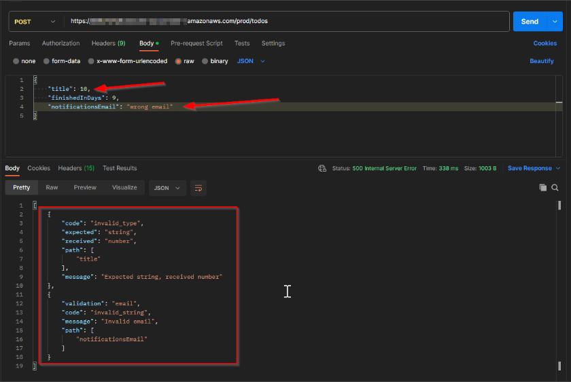
Task: Switch response view to Raw
Action: (52, 187)
